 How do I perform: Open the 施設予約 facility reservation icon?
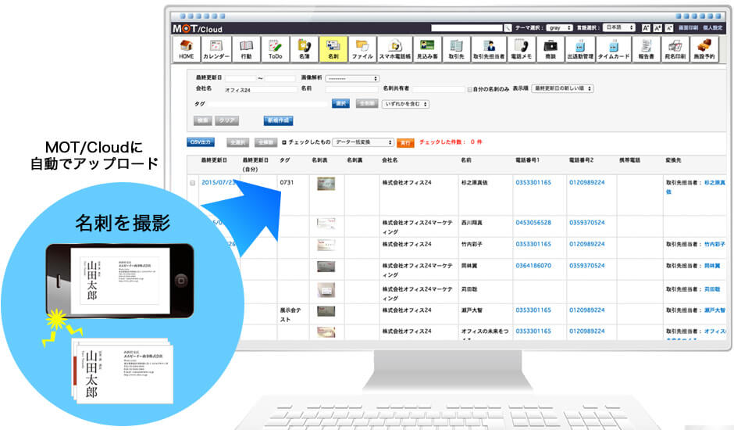point(704,48)
